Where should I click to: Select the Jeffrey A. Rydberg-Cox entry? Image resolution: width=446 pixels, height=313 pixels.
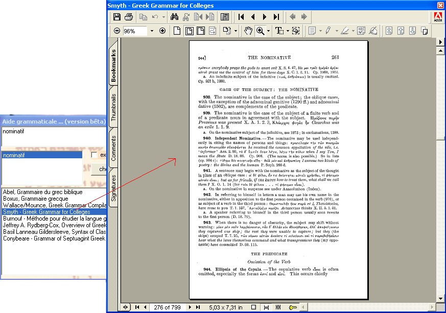pyautogui.click(x=55, y=225)
